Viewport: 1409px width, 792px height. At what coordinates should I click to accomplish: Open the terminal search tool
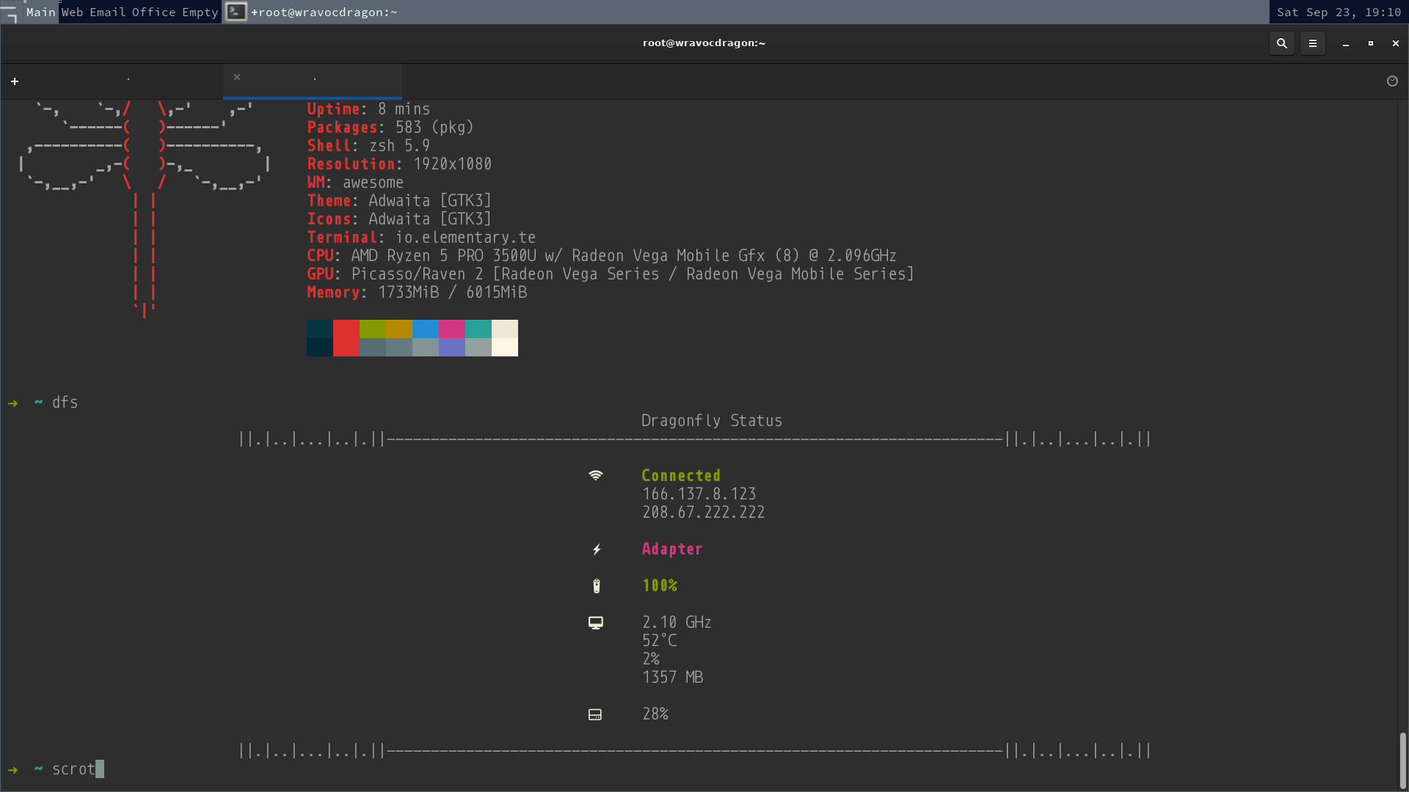[x=1281, y=43]
